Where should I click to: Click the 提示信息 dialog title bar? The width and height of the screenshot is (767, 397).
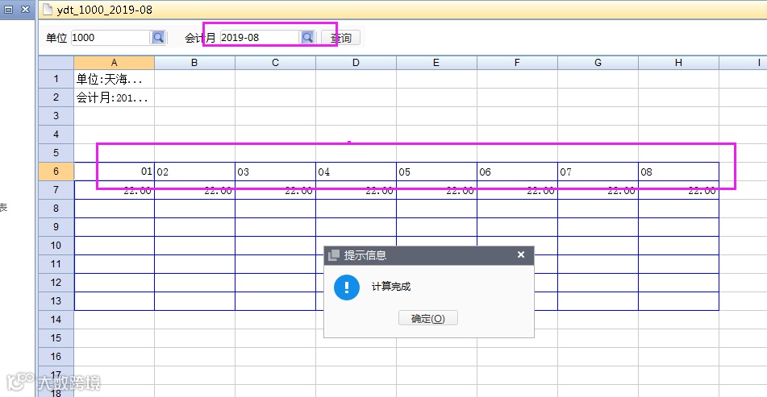coord(428,255)
